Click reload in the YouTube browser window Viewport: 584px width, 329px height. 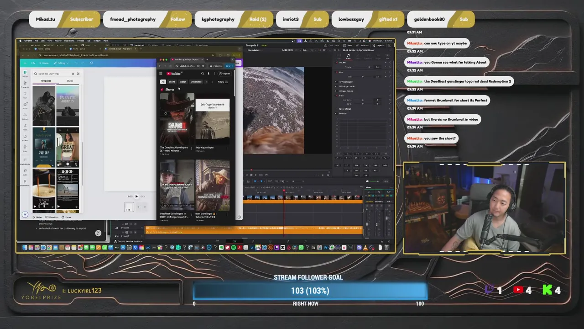click(170, 66)
